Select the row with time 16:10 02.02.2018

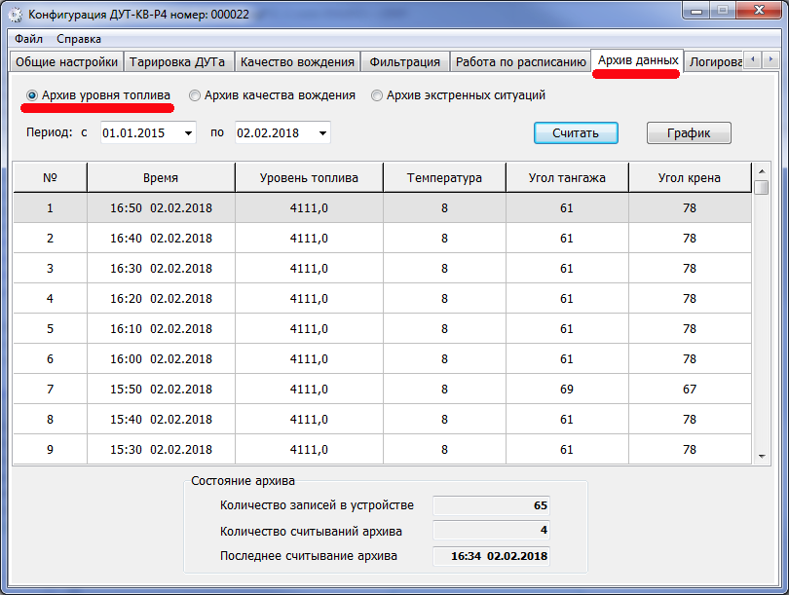click(382, 328)
